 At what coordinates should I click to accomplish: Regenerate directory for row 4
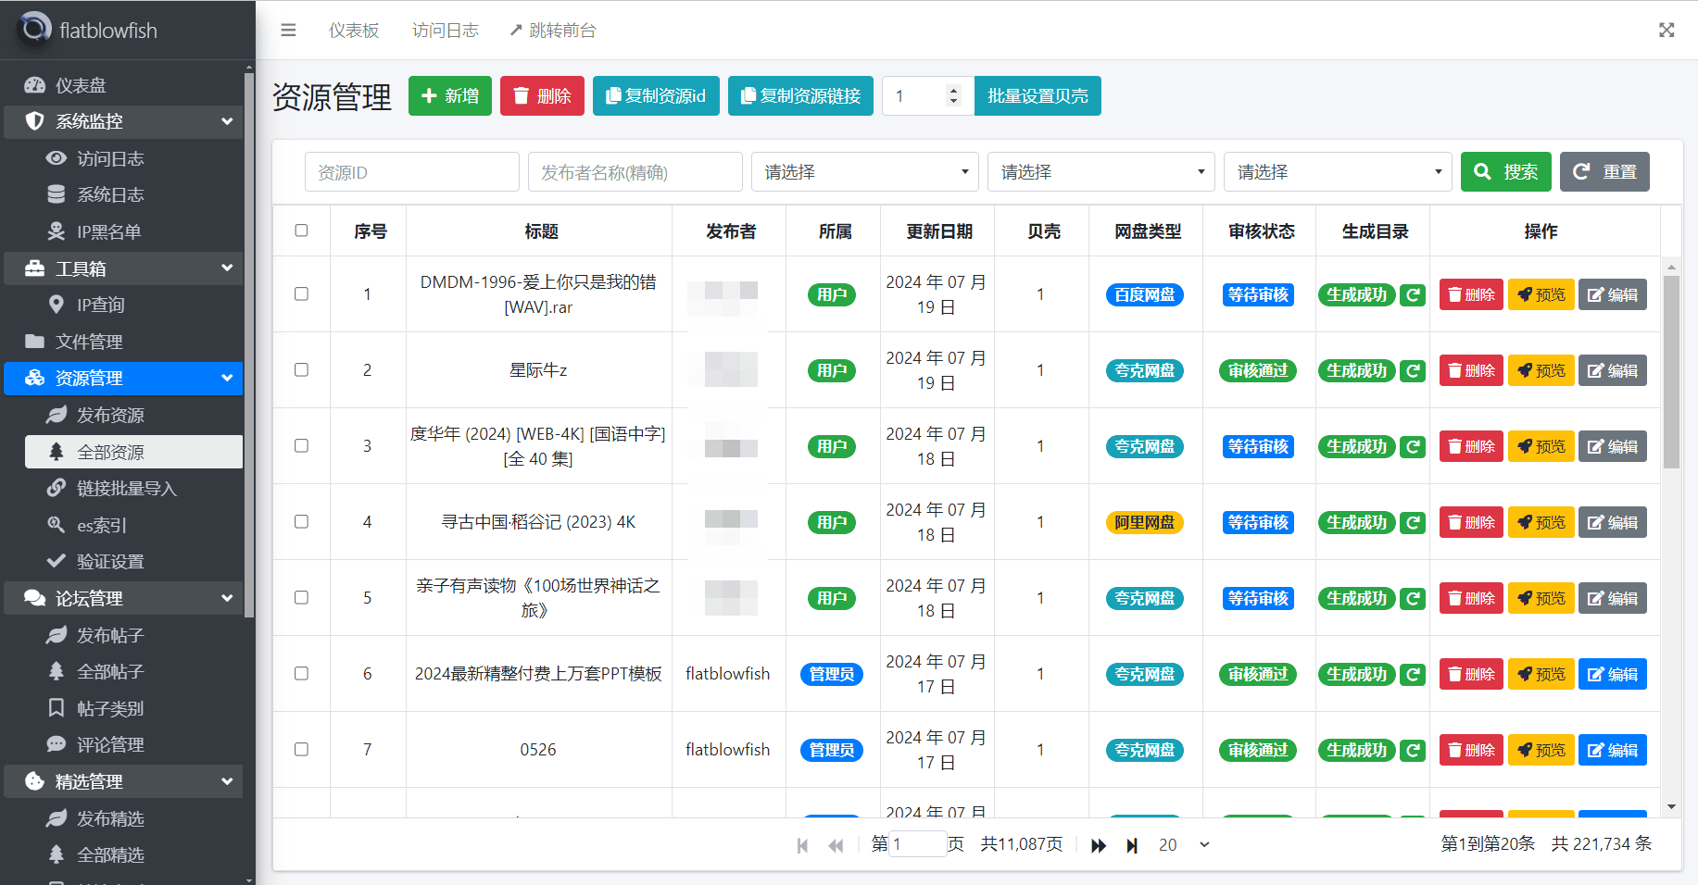(x=1413, y=523)
